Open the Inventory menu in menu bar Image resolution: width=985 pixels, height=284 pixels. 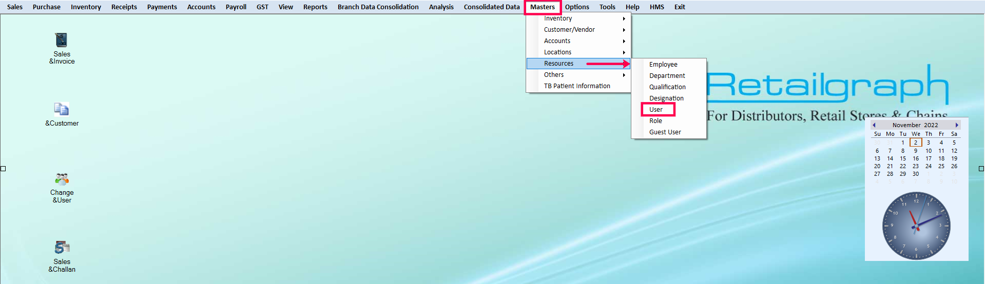86,7
